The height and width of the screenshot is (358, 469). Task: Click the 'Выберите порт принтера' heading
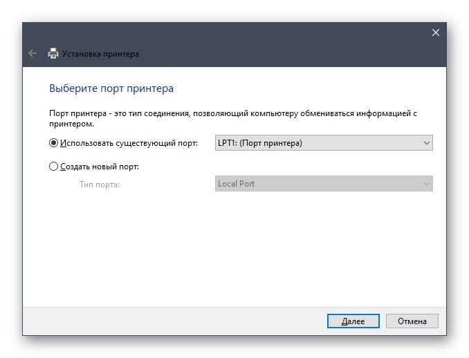tap(111, 88)
